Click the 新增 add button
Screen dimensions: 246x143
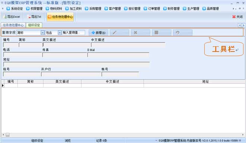click(98, 32)
